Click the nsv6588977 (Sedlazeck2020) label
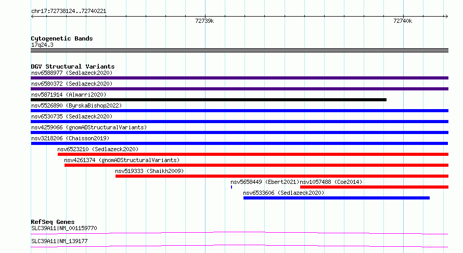The height and width of the screenshot is (253, 463). coord(72,73)
